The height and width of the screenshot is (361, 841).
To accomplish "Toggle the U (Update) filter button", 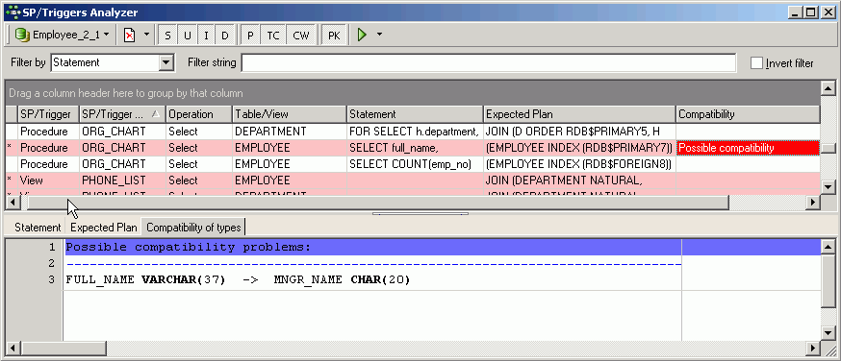I will 188,36.
